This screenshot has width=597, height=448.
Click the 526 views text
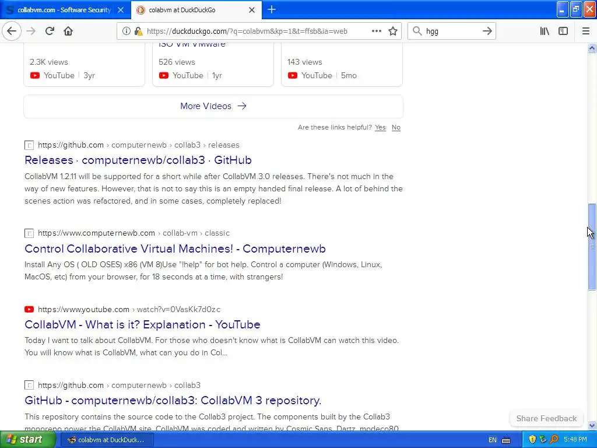tap(177, 62)
